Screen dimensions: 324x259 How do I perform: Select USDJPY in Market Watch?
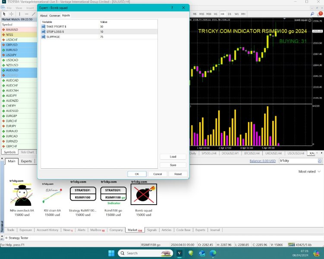pyautogui.click(x=19, y=55)
